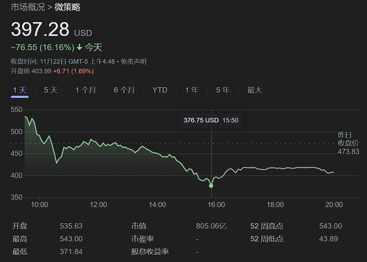Click the 开盘 value 535.63
367x262 pixels.
[x=71, y=226]
